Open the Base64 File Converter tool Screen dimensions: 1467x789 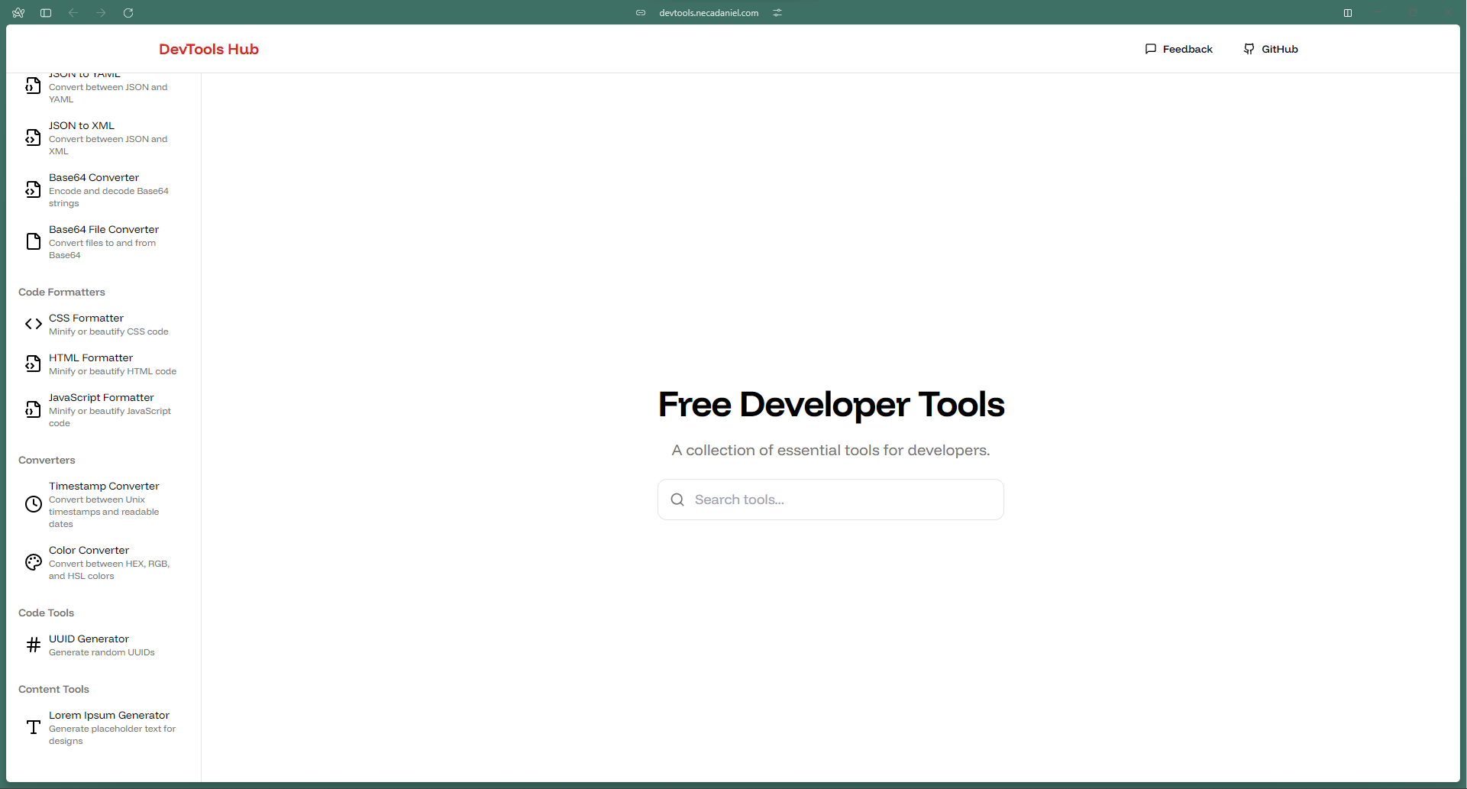tap(103, 241)
